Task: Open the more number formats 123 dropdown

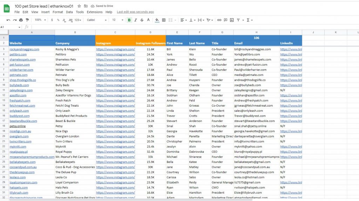Action: click(x=78, y=20)
